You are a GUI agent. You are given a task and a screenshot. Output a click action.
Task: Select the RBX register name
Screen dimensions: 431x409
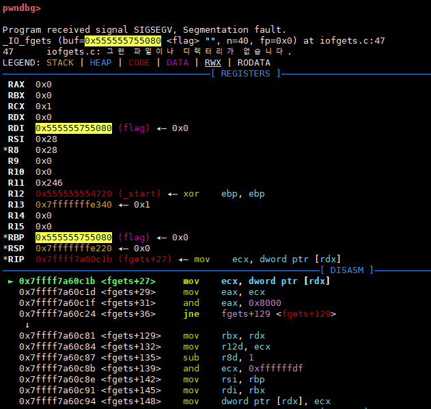point(16,96)
